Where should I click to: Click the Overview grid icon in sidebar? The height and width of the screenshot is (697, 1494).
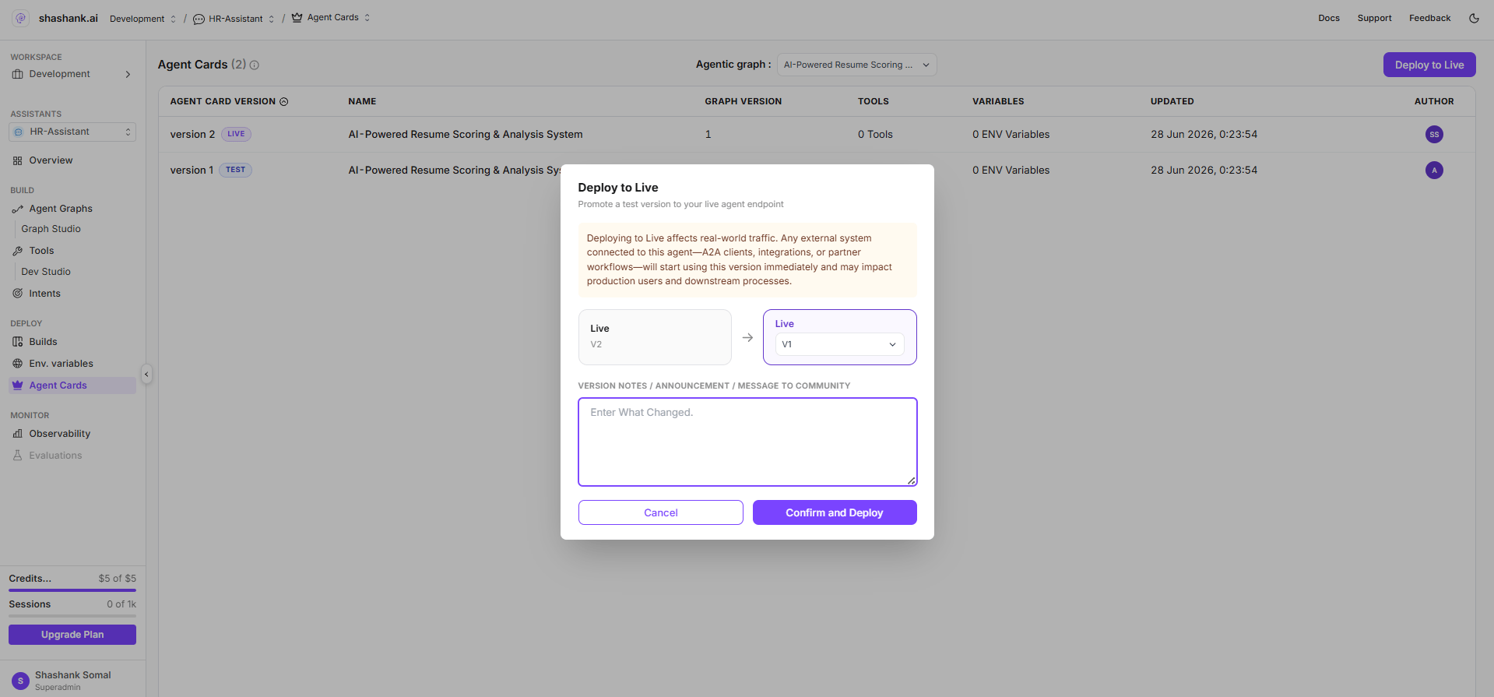[x=17, y=160]
